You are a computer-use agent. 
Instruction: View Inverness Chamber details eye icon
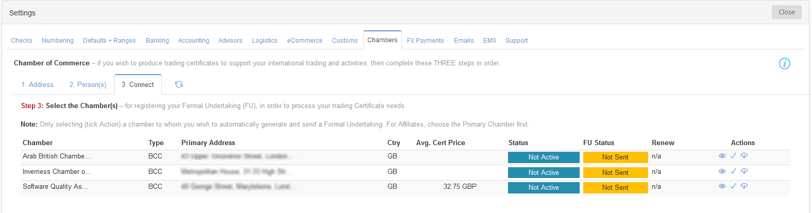click(x=722, y=171)
